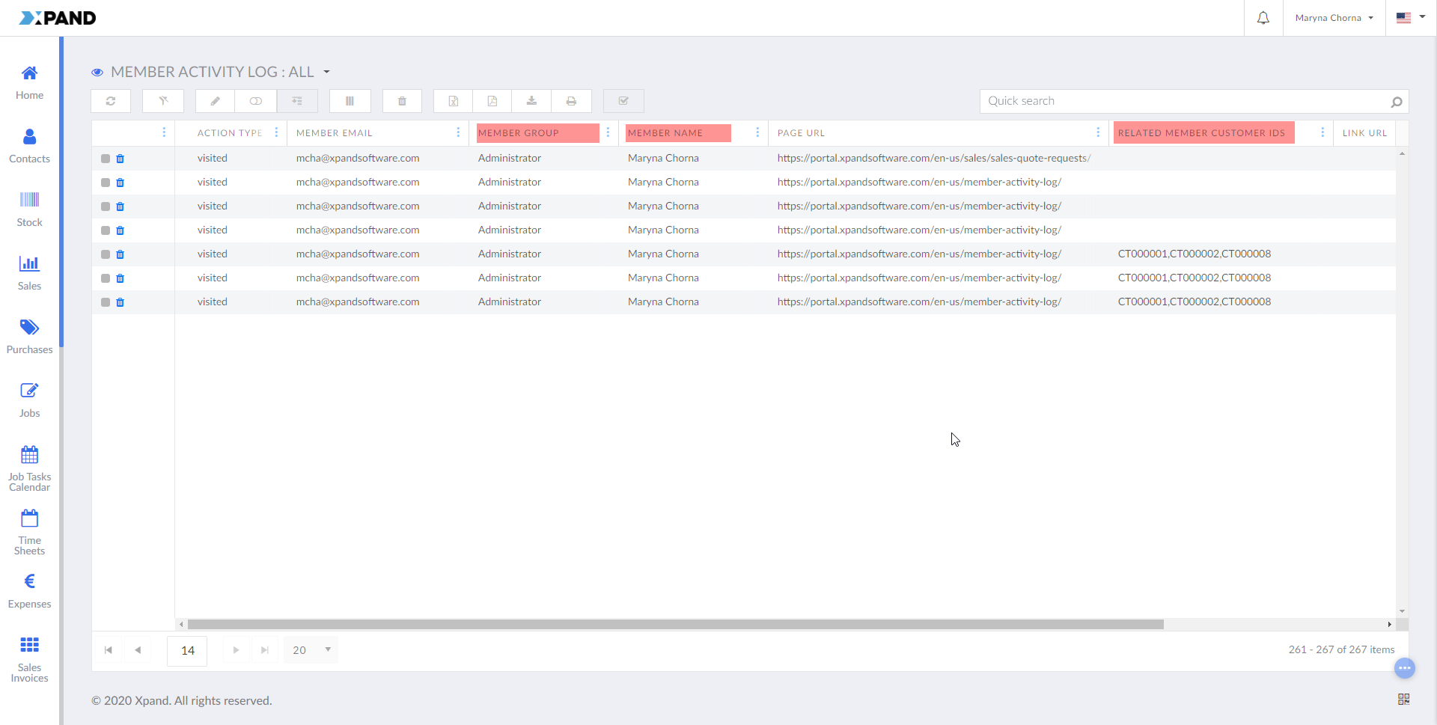The height and width of the screenshot is (725, 1437).
Task: Open the Sales section in the sidebar
Action: point(29,271)
